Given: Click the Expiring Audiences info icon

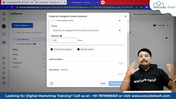Looking at the screenshot, I should pos(35,44).
